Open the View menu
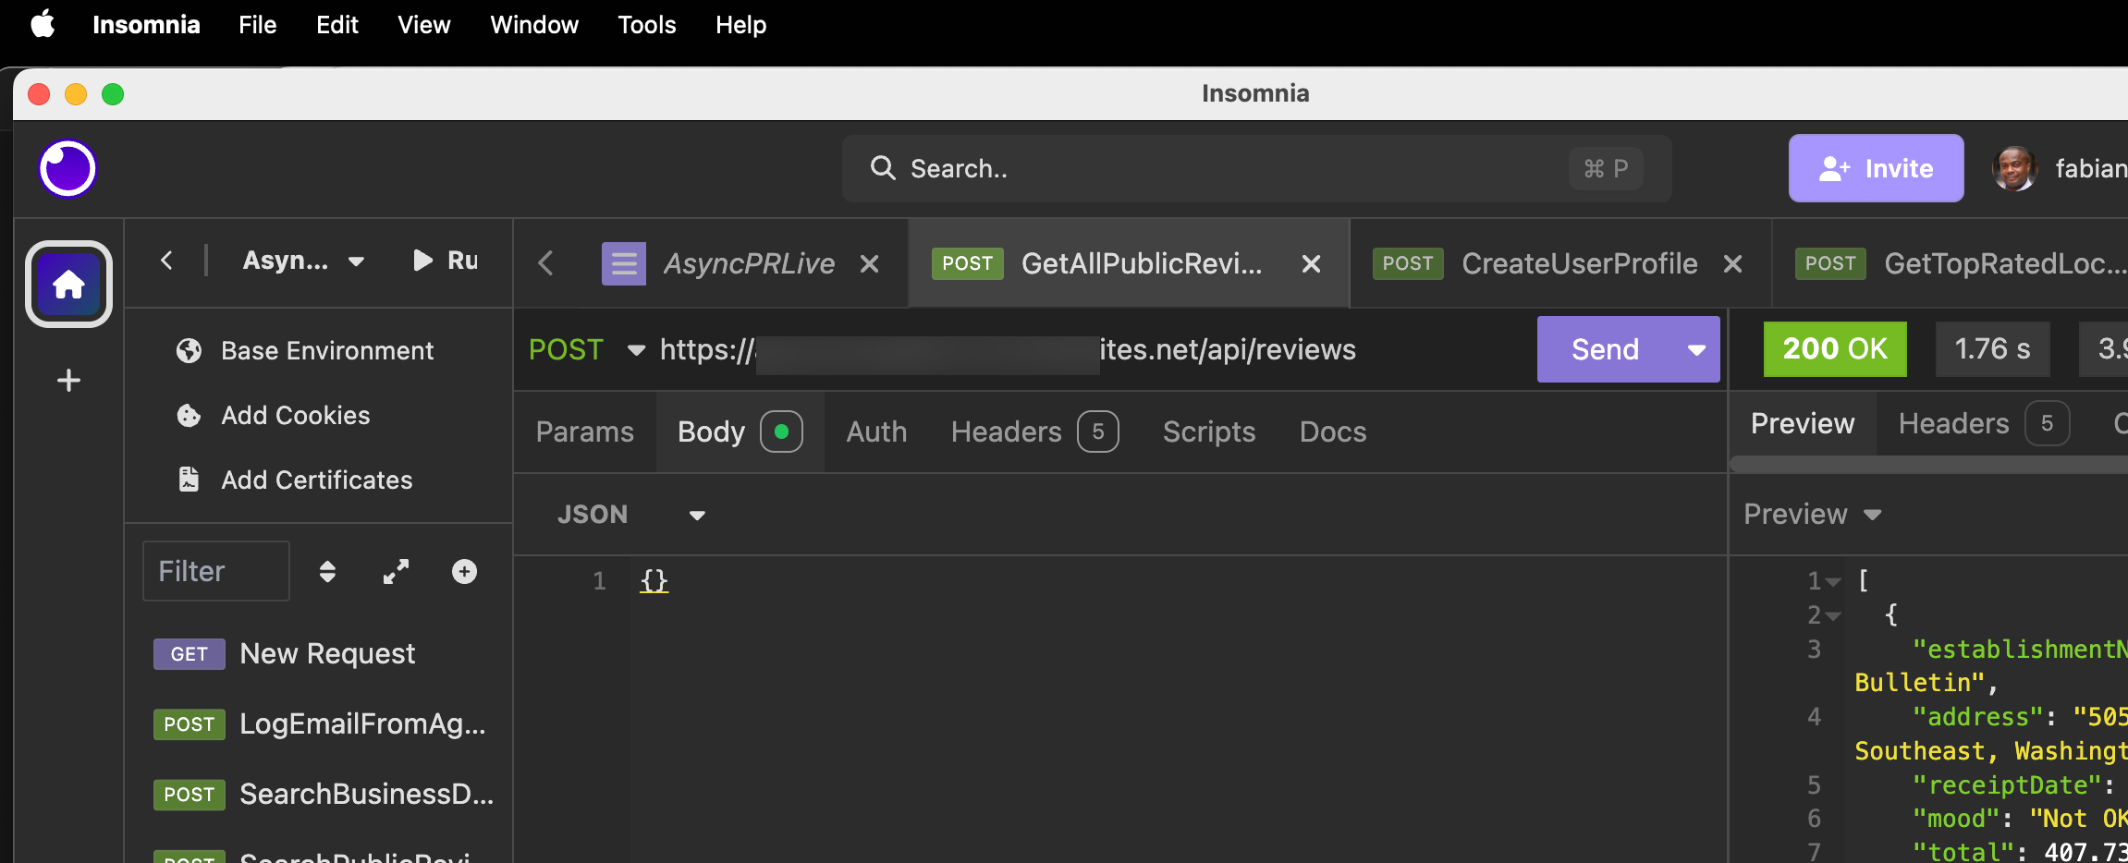 pyautogui.click(x=423, y=25)
